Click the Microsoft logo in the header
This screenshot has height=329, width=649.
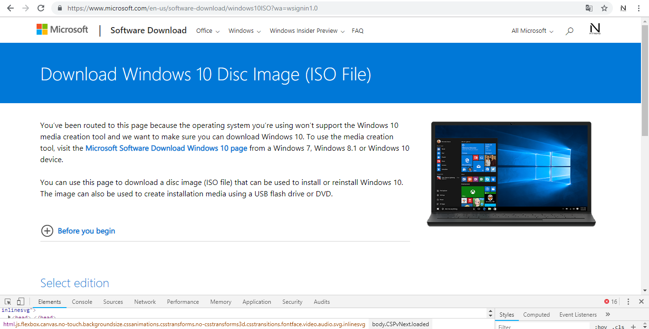click(x=62, y=29)
